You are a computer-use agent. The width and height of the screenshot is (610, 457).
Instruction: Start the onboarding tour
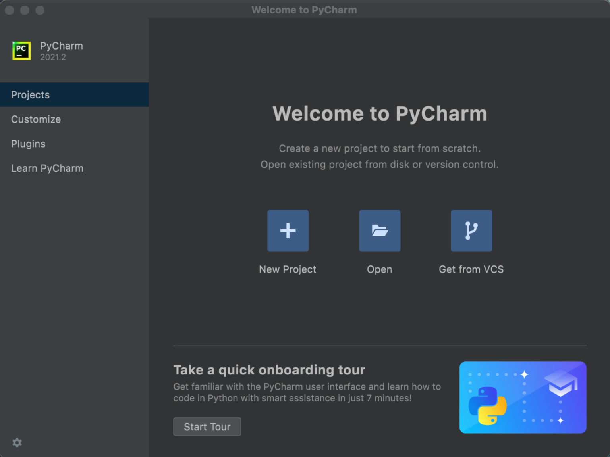tap(207, 426)
